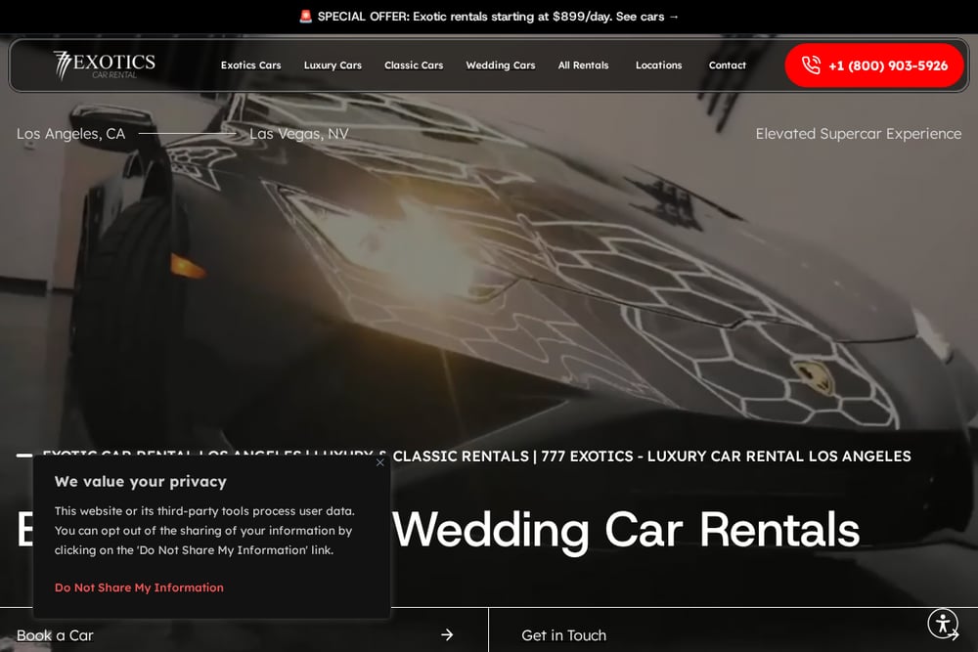Click the See cars special offer link
978x652 pixels.
(646, 17)
